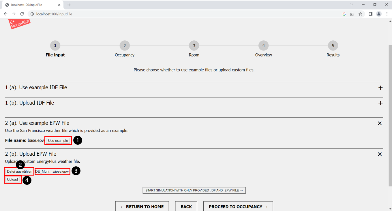Click the Datei auswählen button
Image resolution: width=392 pixels, height=211 pixels.
click(19, 171)
